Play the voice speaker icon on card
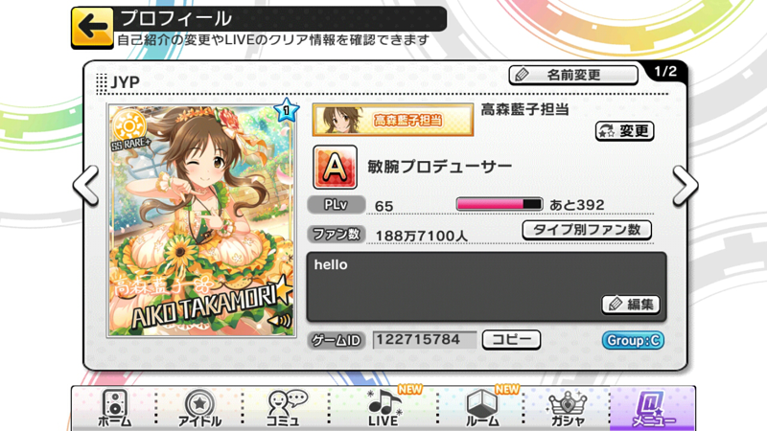 point(281,321)
